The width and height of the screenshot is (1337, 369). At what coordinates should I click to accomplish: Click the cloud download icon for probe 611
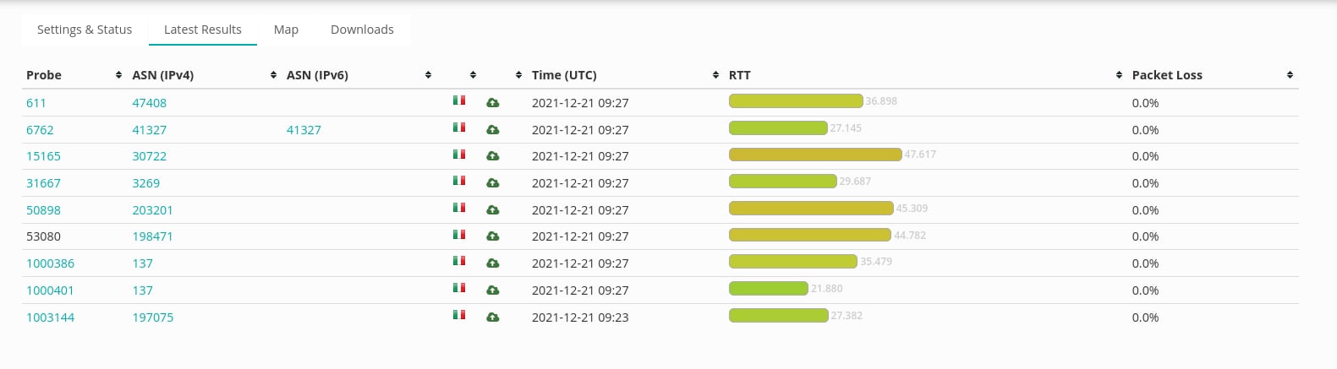pyautogui.click(x=492, y=103)
